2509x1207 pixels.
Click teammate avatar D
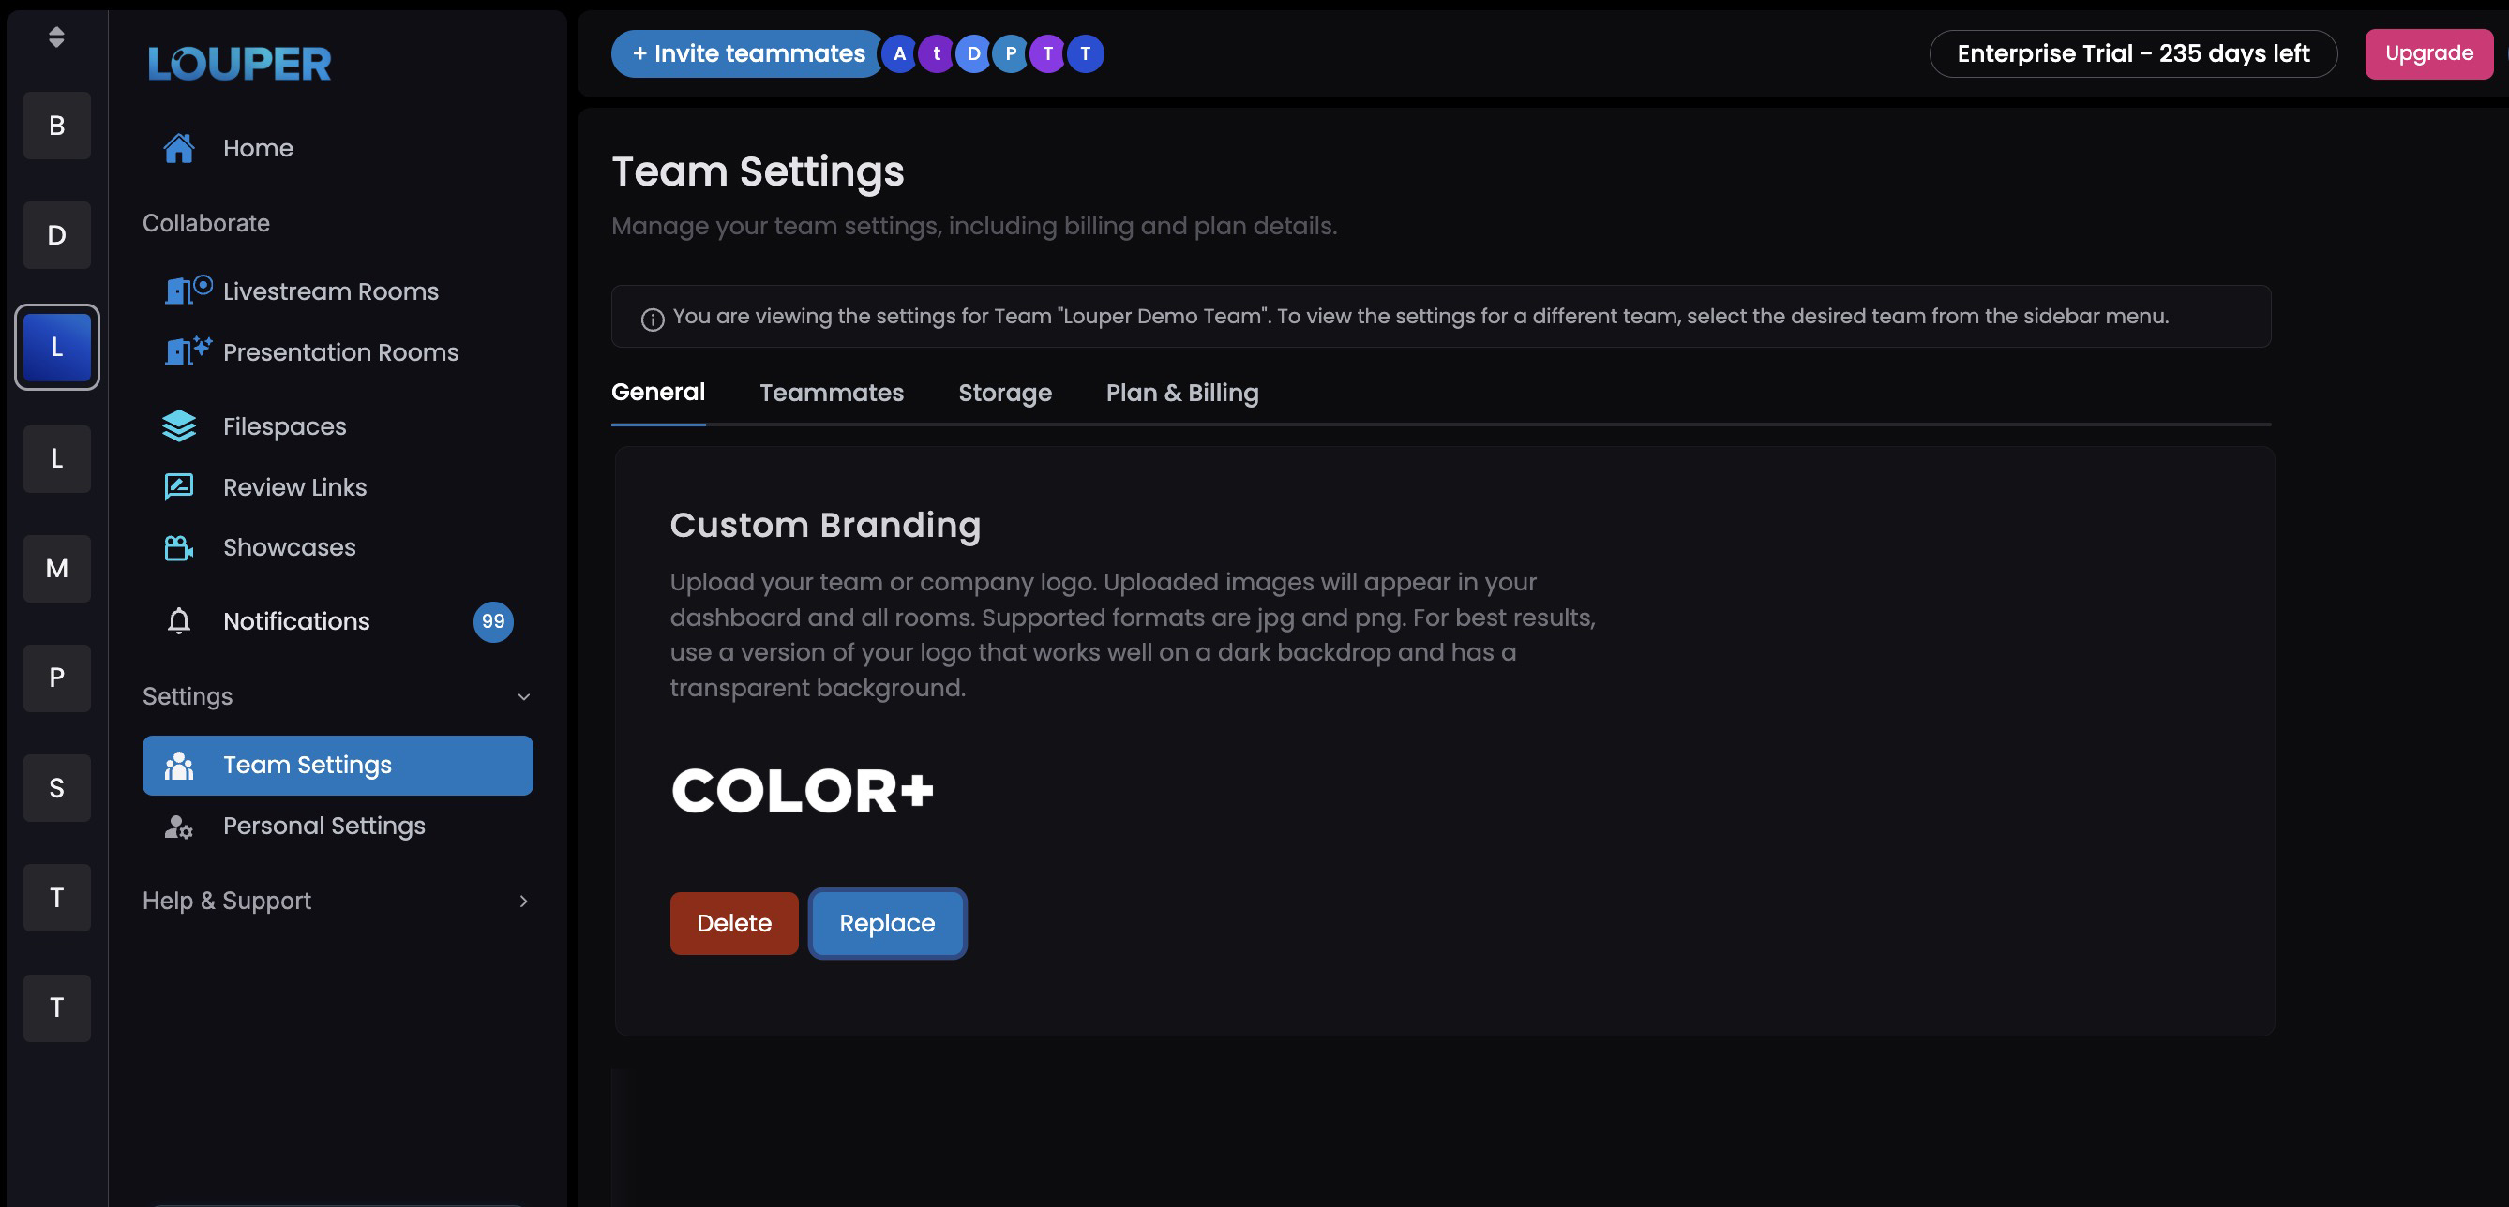(x=974, y=53)
